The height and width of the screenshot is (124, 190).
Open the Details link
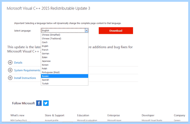[18, 62]
